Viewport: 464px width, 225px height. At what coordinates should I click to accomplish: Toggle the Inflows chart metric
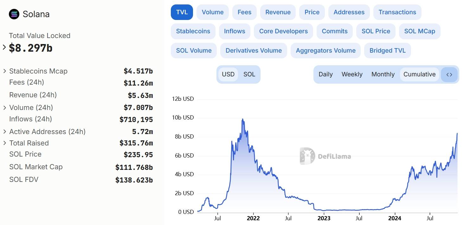pos(235,31)
